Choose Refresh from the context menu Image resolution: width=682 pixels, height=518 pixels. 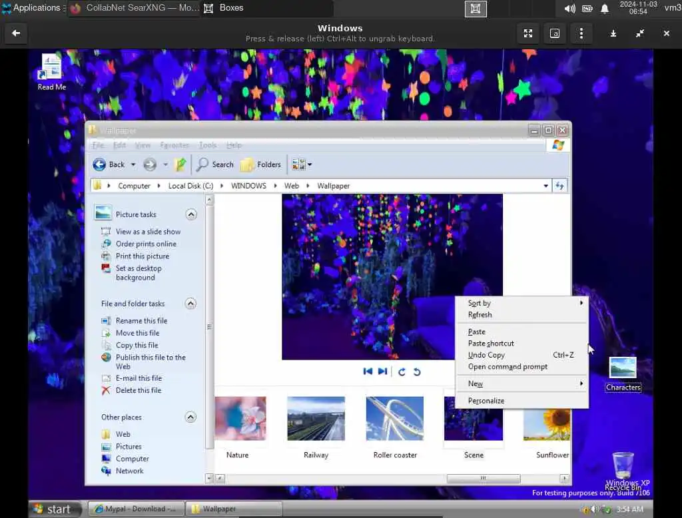[521, 314]
